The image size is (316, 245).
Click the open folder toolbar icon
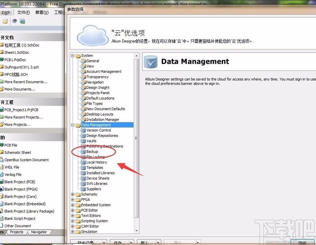[5, 21]
